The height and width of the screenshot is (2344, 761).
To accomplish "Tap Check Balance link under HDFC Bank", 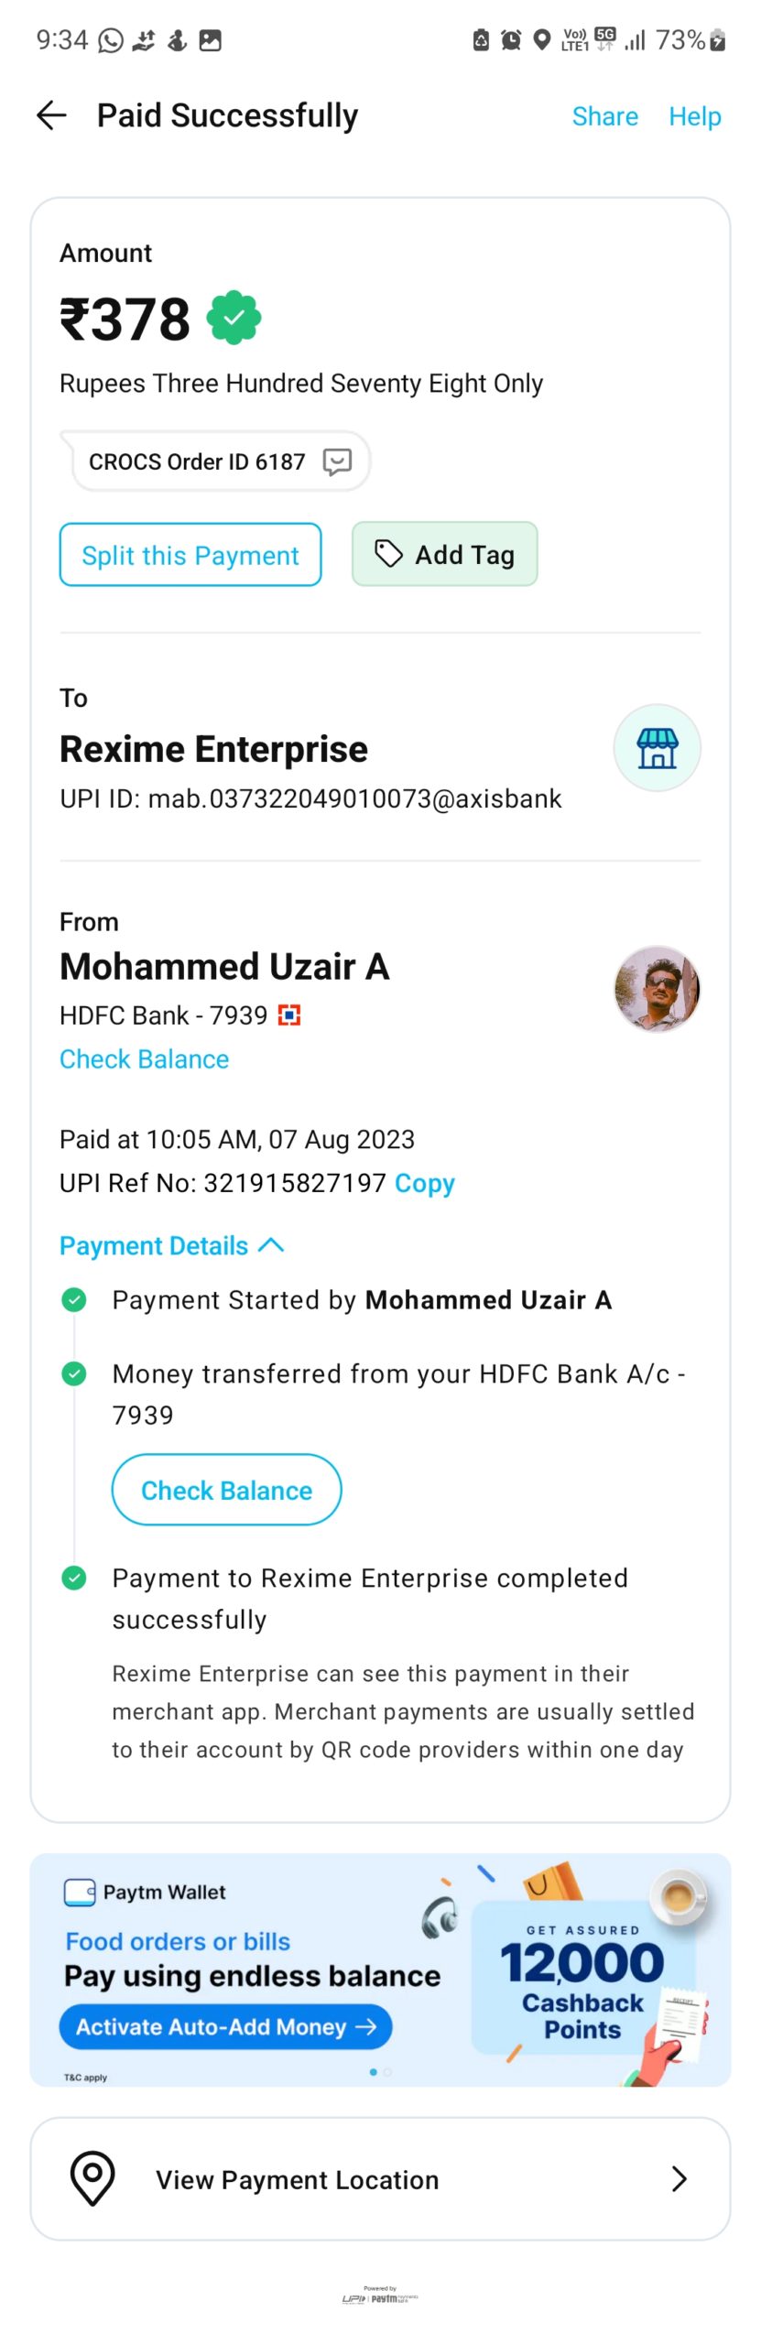I will coord(145,1059).
